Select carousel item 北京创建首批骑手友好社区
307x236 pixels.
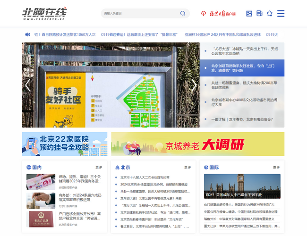pyautogui.click(x=242, y=68)
